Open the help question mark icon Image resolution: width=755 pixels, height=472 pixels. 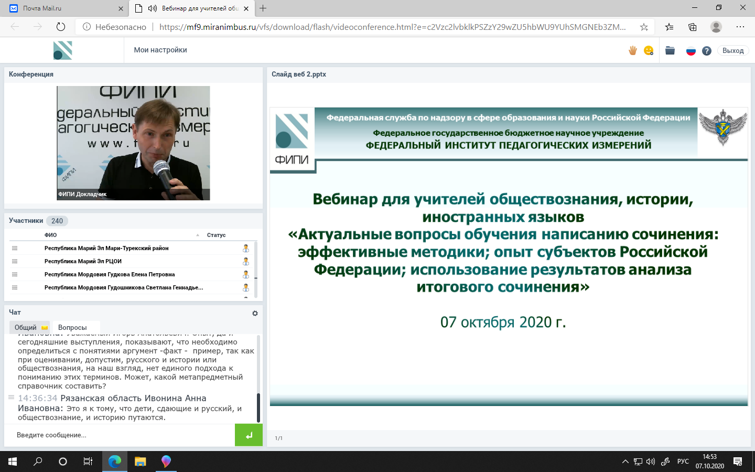[x=707, y=51]
